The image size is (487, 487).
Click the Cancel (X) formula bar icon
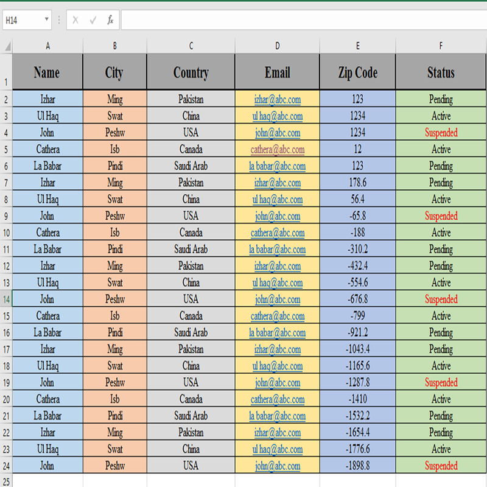coord(75,20)
